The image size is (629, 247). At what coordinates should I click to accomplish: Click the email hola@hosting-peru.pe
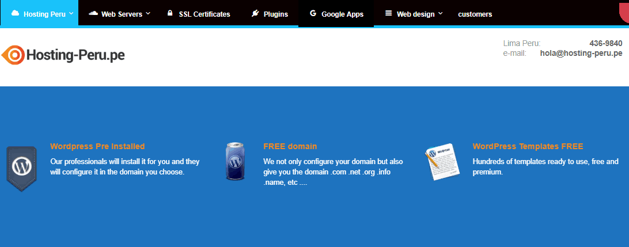[581, 53]
